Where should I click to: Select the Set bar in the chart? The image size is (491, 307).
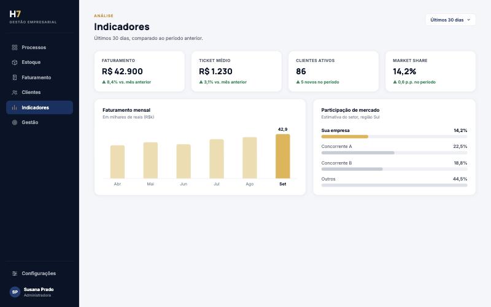(x=282, y=157)
